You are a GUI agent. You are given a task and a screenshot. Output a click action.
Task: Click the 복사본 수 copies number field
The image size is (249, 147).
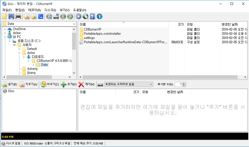pos(178,84)
